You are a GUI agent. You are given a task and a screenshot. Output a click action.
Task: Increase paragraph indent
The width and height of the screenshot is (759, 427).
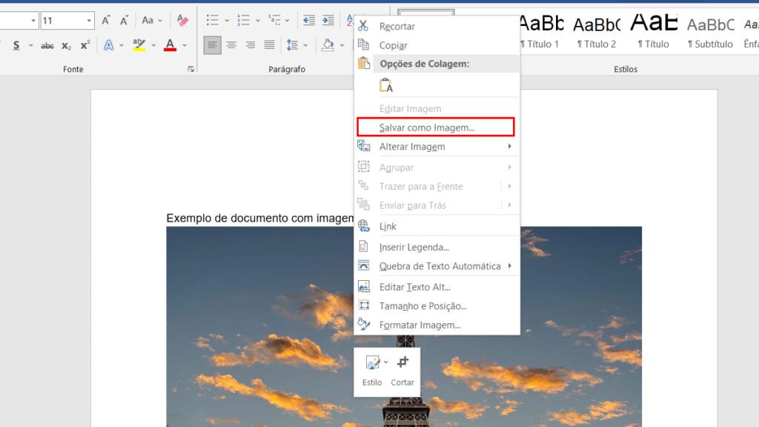coord(328,20)
